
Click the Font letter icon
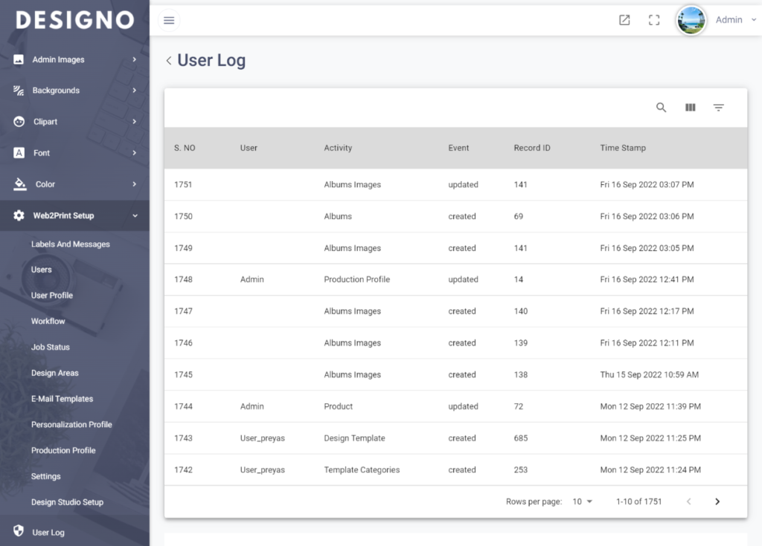click(19, 153)
